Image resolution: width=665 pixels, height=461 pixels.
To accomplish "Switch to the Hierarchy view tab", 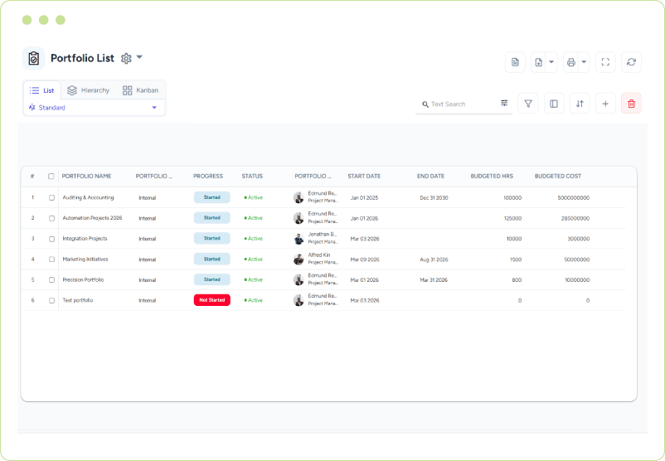I will pos(88,90).
